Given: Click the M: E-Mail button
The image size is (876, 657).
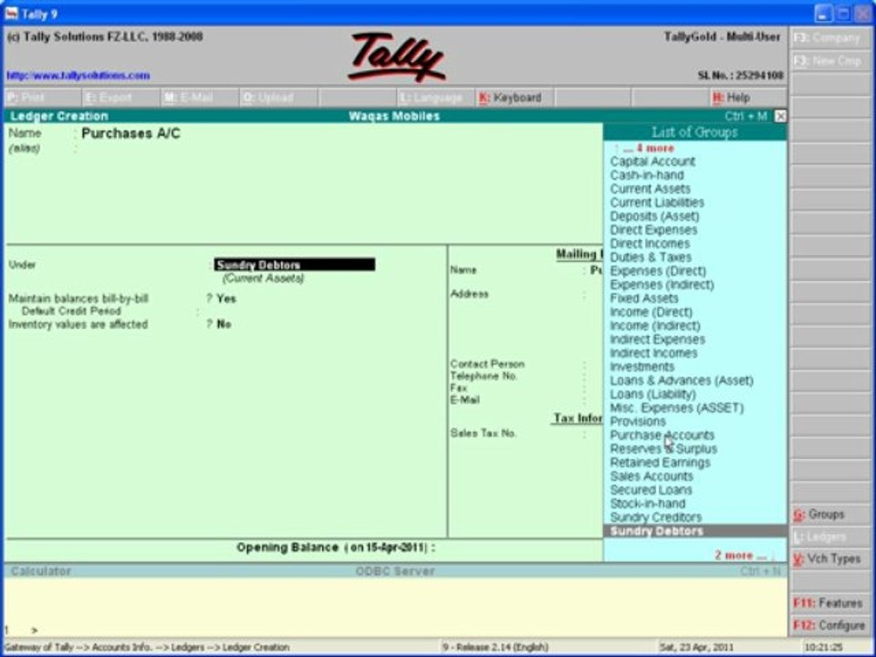Looking at the screenshot, I should tap(200, 98).
